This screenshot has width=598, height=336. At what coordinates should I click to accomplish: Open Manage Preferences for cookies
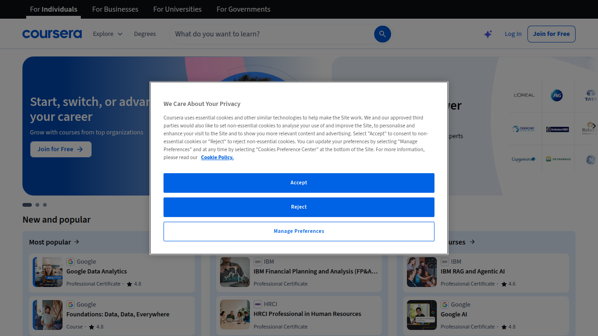point(299,231)
